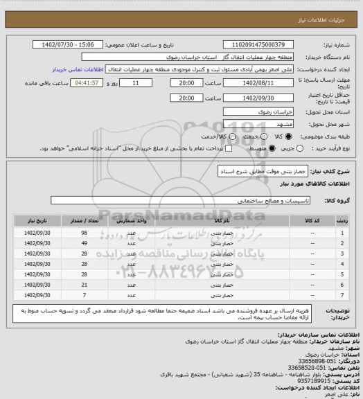
Task: Click the response deadline hour field
Action: [x=186, y=83]
